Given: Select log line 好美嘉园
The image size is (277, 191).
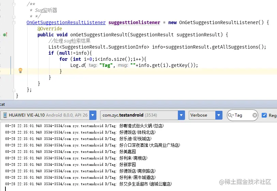Looking at the screenshot, I should coord(71,152).
